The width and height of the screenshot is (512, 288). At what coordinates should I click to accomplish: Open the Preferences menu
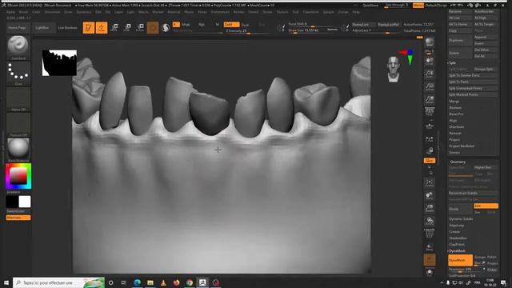pyautogui.click(x=220, y=12)
